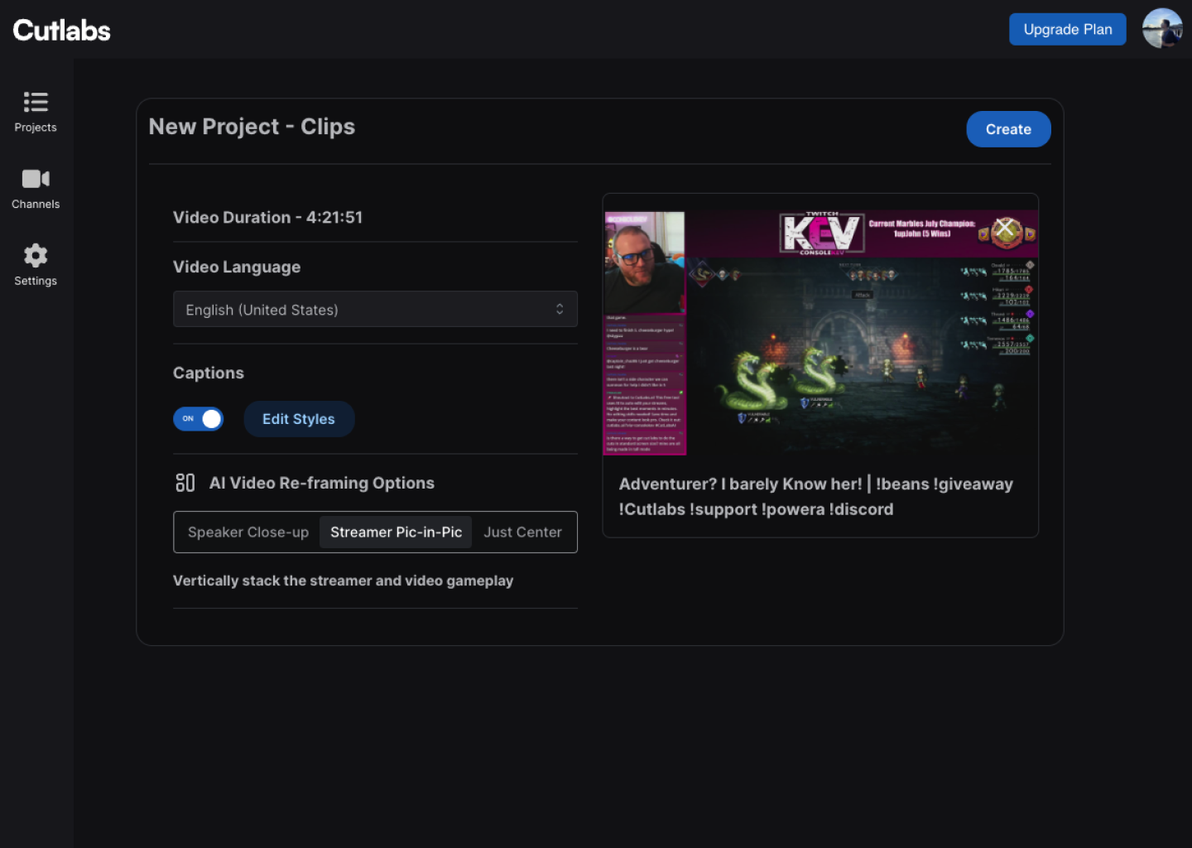The height and width of the screenshot is (848, 1192).
Task: Click the user profile avatar
Action: tap(1162, 29)
